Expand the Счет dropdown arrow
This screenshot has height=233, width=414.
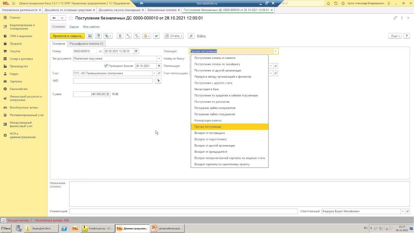point(154,73)
